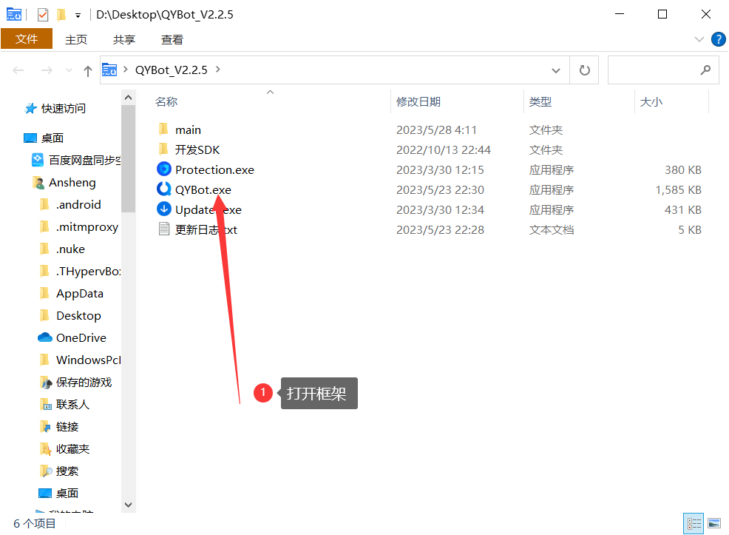Screen dimensions: 729x535
Task: Click the QYBot.exe application icon
Action: coord(164,189)
